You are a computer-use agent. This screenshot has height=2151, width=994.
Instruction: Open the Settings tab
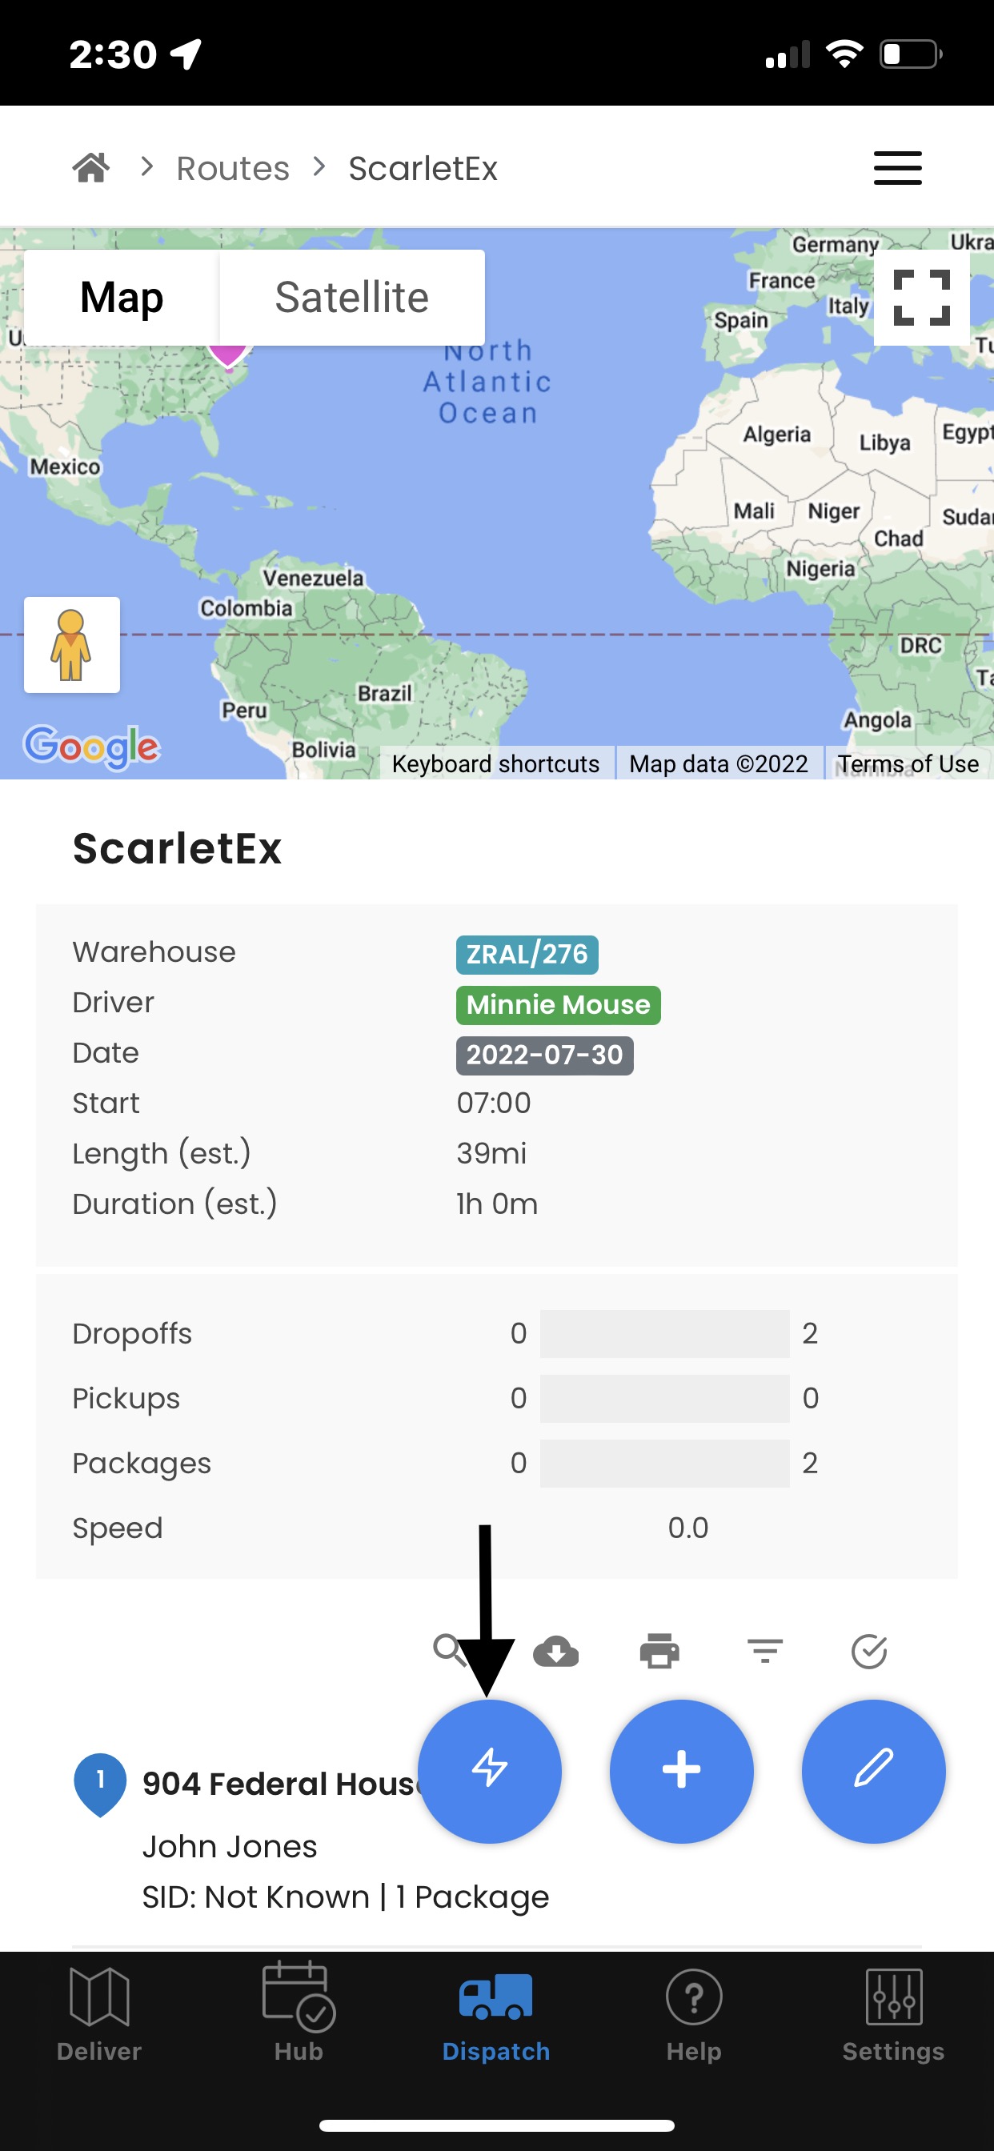(893, 2014)
